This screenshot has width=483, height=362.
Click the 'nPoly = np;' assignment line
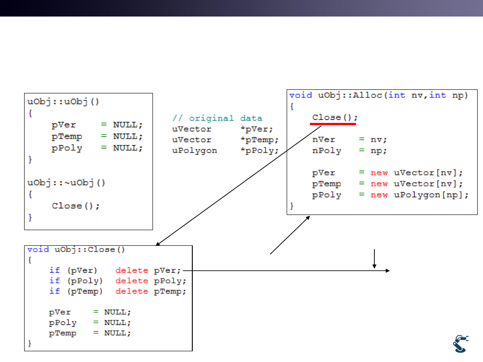click(349, 151)
